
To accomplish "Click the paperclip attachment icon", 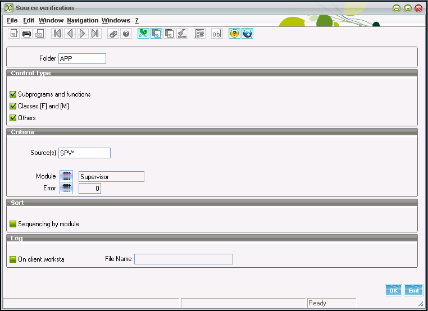I will (x=113, y=34).
